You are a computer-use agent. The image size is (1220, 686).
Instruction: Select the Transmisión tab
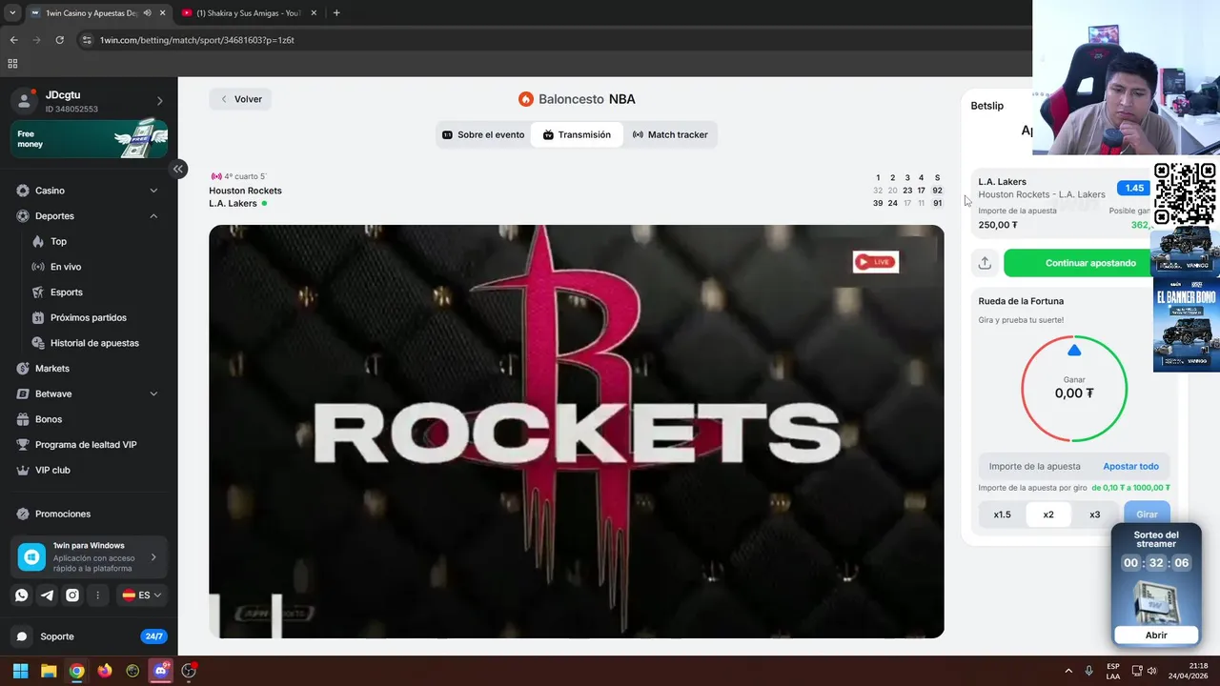(577, 135)
